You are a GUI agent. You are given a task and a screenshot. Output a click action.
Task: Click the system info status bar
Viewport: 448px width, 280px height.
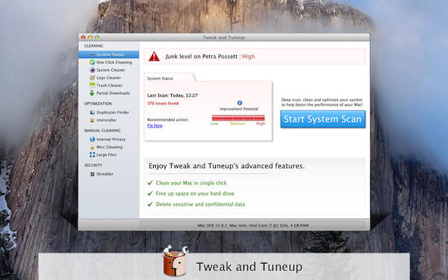[x=252, y=225]
